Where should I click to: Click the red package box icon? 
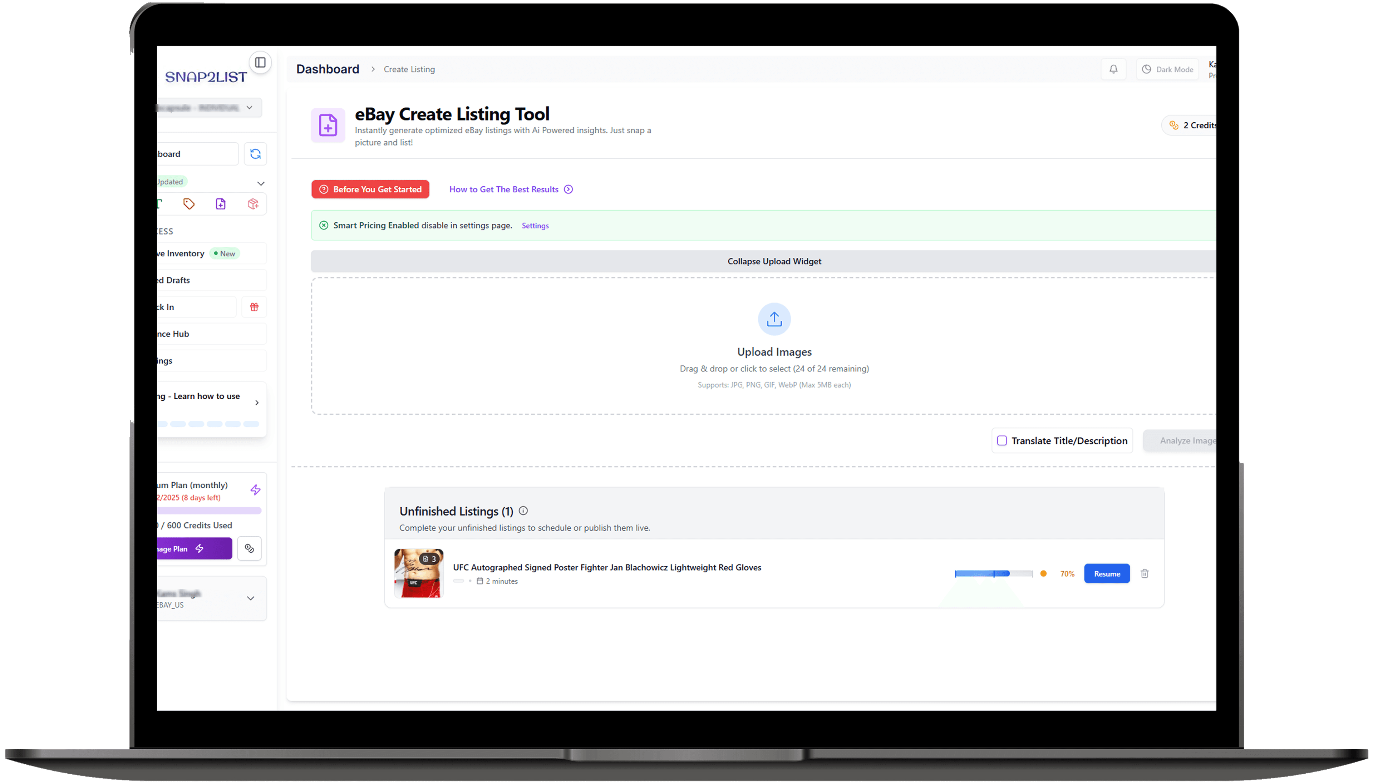point(253,204)
